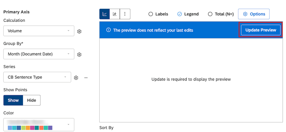This screenshot has width=286, height=132.
Task: Open the chart Options button
Action: (254, 14)
